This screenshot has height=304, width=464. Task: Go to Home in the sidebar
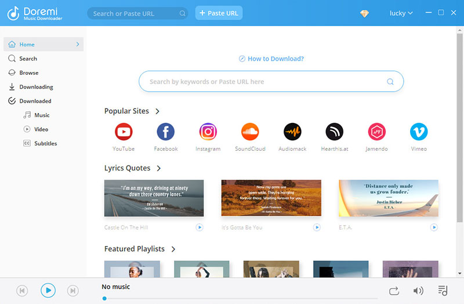[43, 45]
